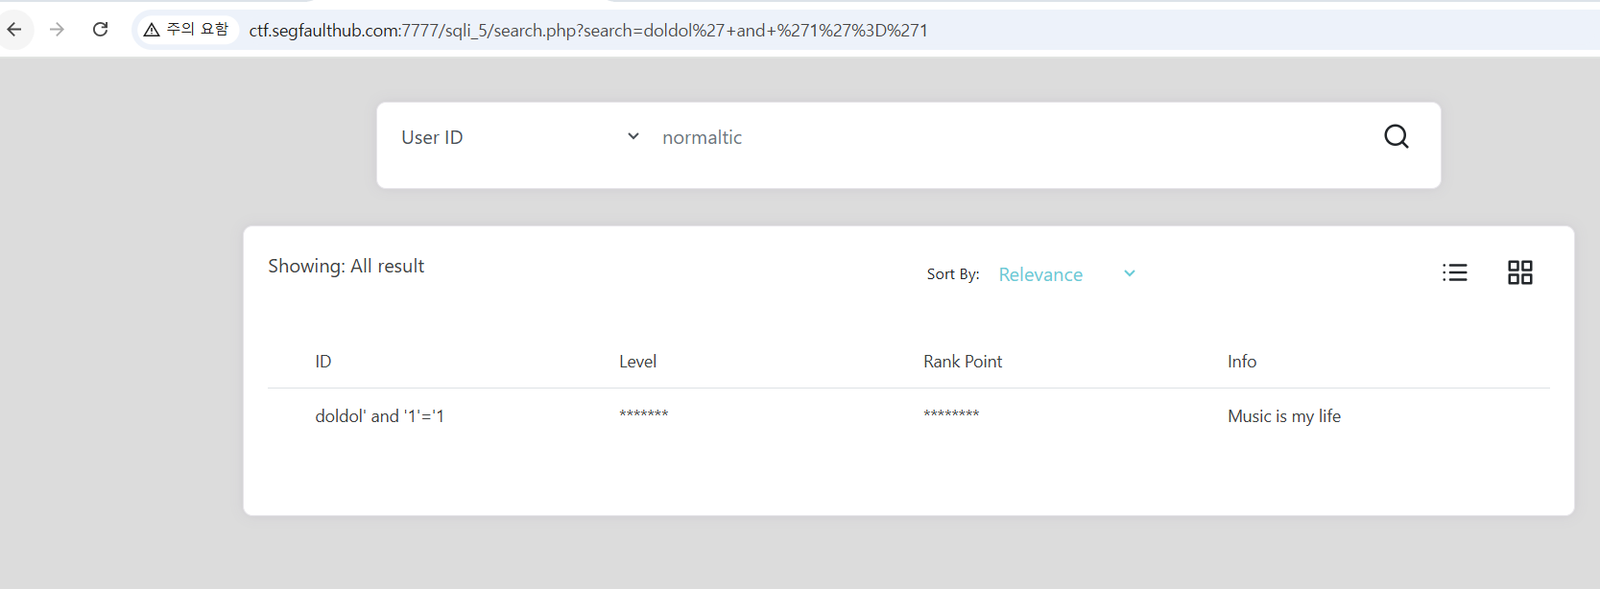This screenshot has height=589, width=1600.
Task: Click the browser forward arrow
Action: click(57, 30)
